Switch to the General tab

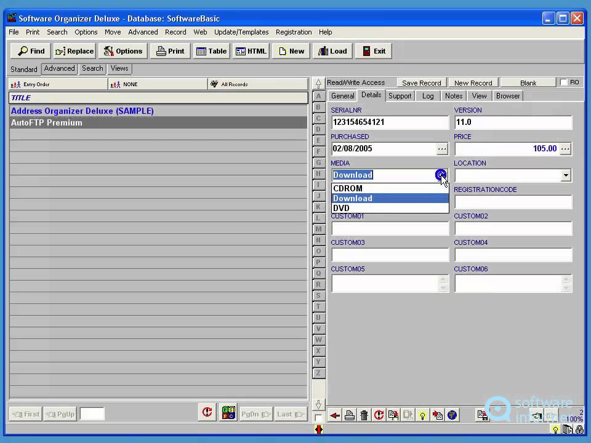343,96
